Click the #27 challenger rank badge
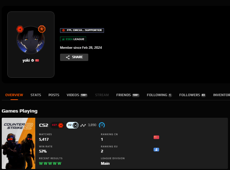 coord(58,125)
